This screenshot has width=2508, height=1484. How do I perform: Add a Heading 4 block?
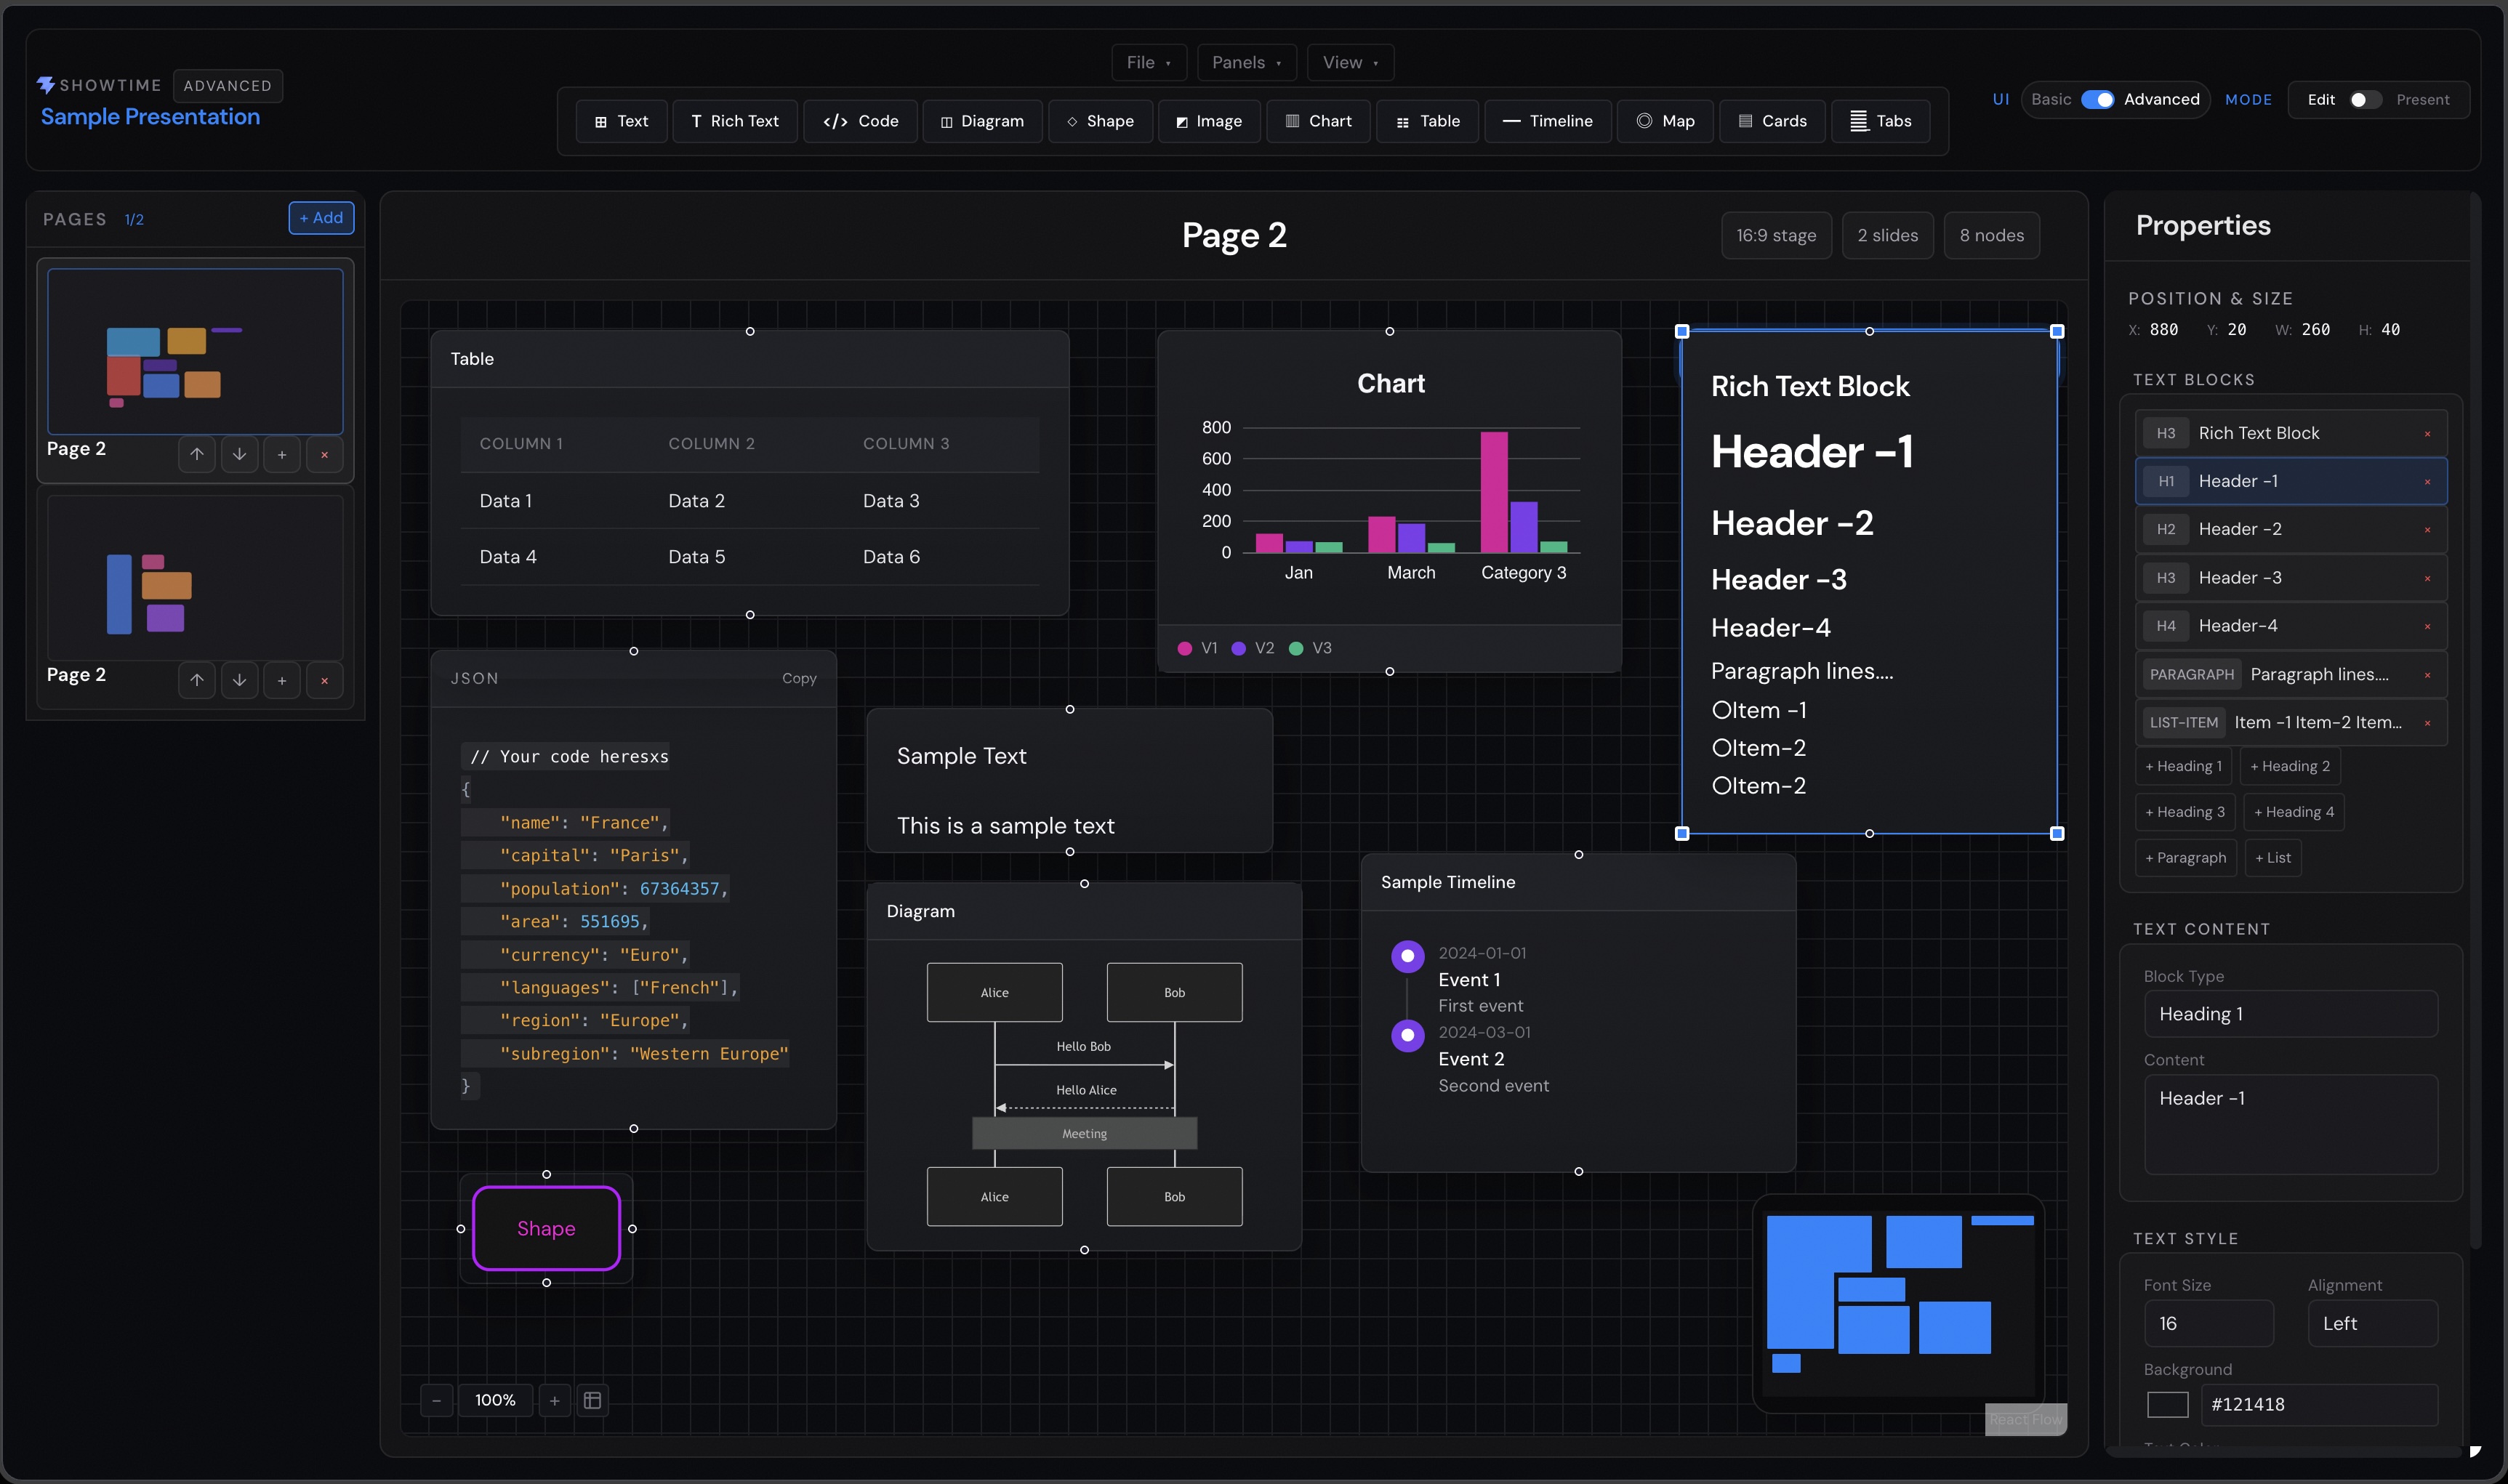[2294, 812]
